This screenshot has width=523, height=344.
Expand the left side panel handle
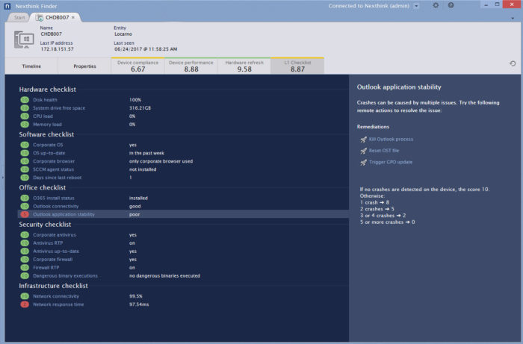(2, 178)
